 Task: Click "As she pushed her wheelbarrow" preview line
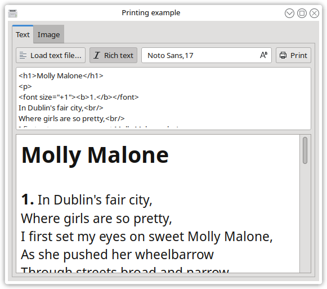pos(118,255)
